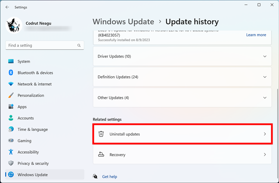This screenshot has width=279, height=183.
Task: Click the Bluetooth icon in sidebar
Action: 11,73
